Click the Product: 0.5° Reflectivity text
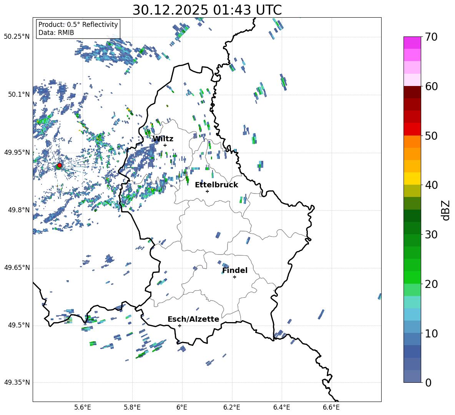This screenshot has height=415, width=455. (x=78, y=24)
